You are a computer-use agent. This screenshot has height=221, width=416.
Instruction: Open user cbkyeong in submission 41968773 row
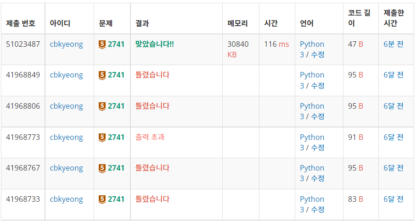click(x=66, y=137)
